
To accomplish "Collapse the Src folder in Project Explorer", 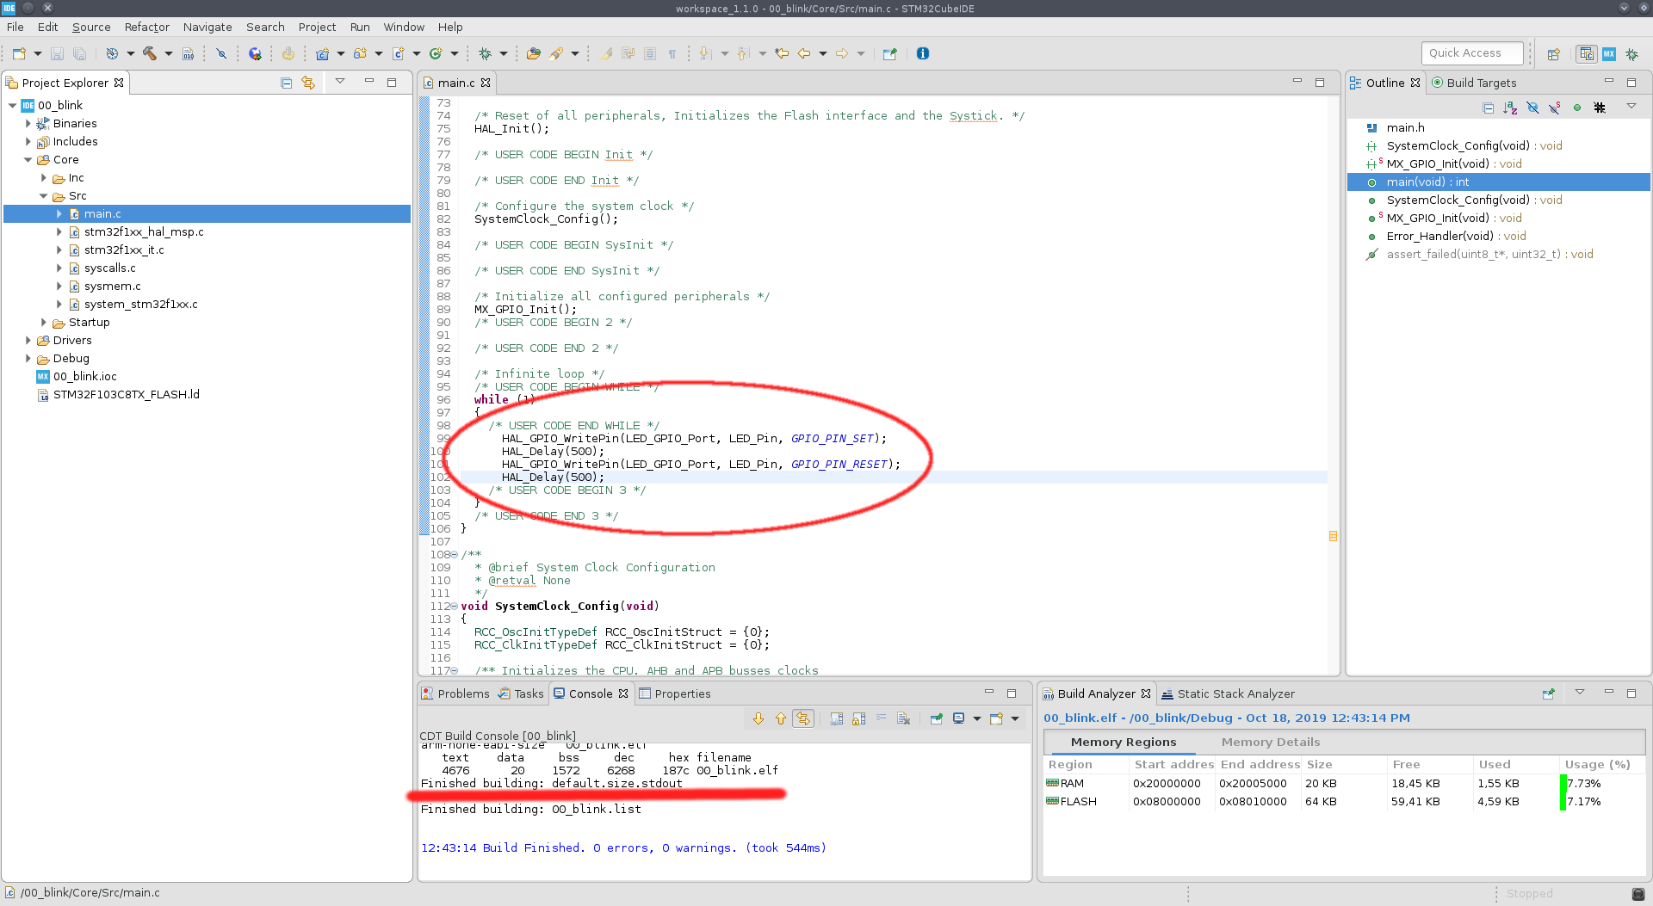I will coord(44,195).
